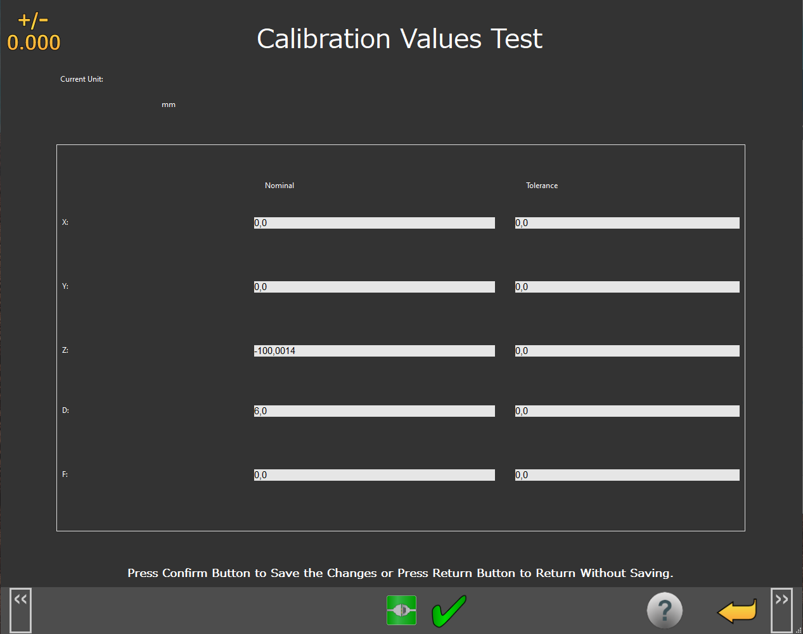
Task: Edit the D Nominal field showing 6,0
Action: tap(374, 411)
